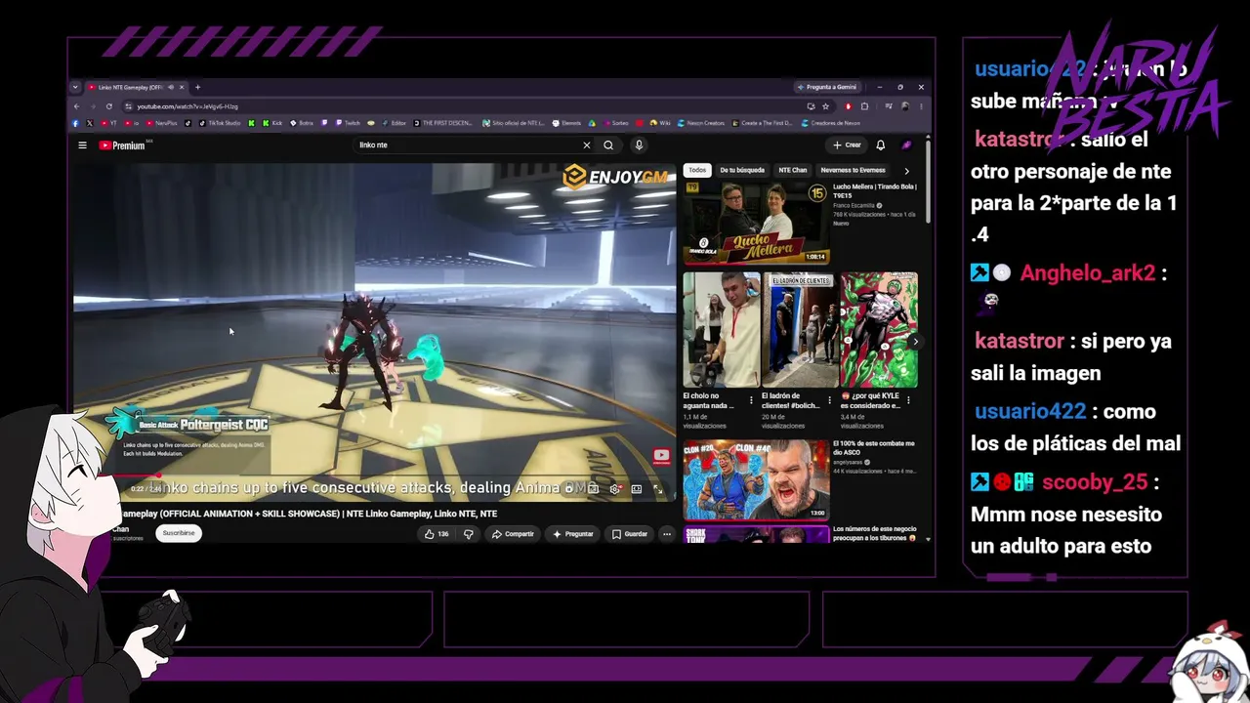Start voice search with the microphone

point(639,145)
